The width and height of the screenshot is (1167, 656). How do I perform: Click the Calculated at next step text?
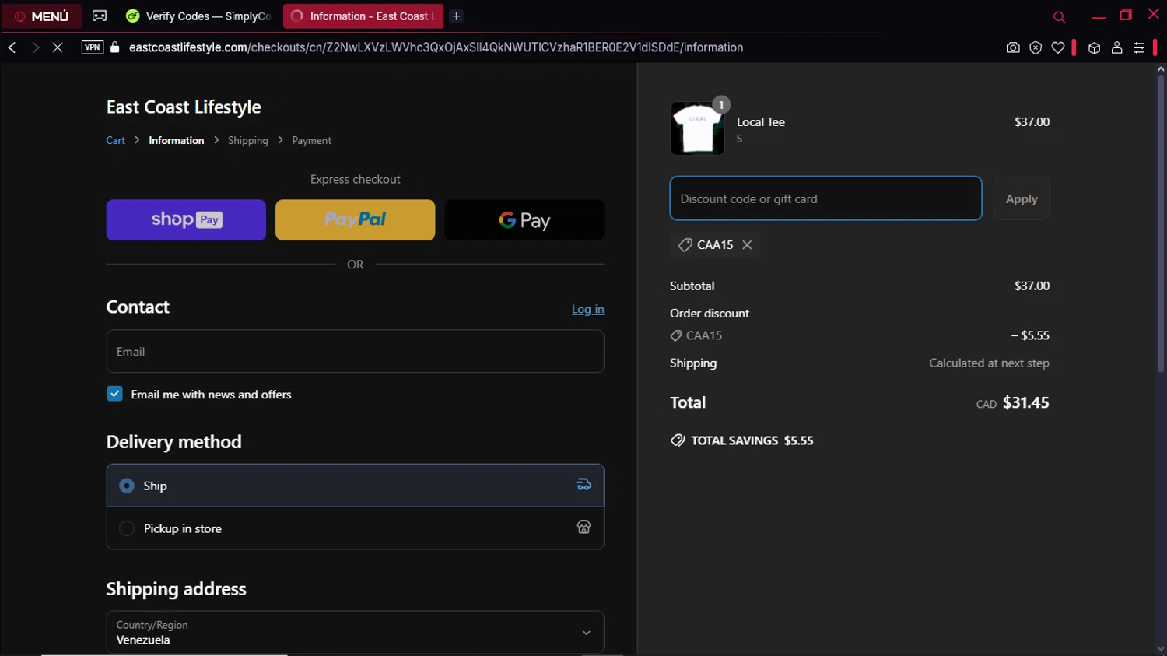(989, 363)
